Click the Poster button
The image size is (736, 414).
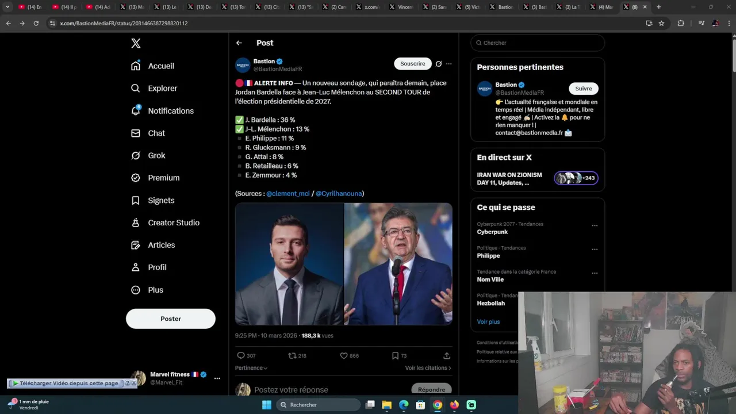171,319
